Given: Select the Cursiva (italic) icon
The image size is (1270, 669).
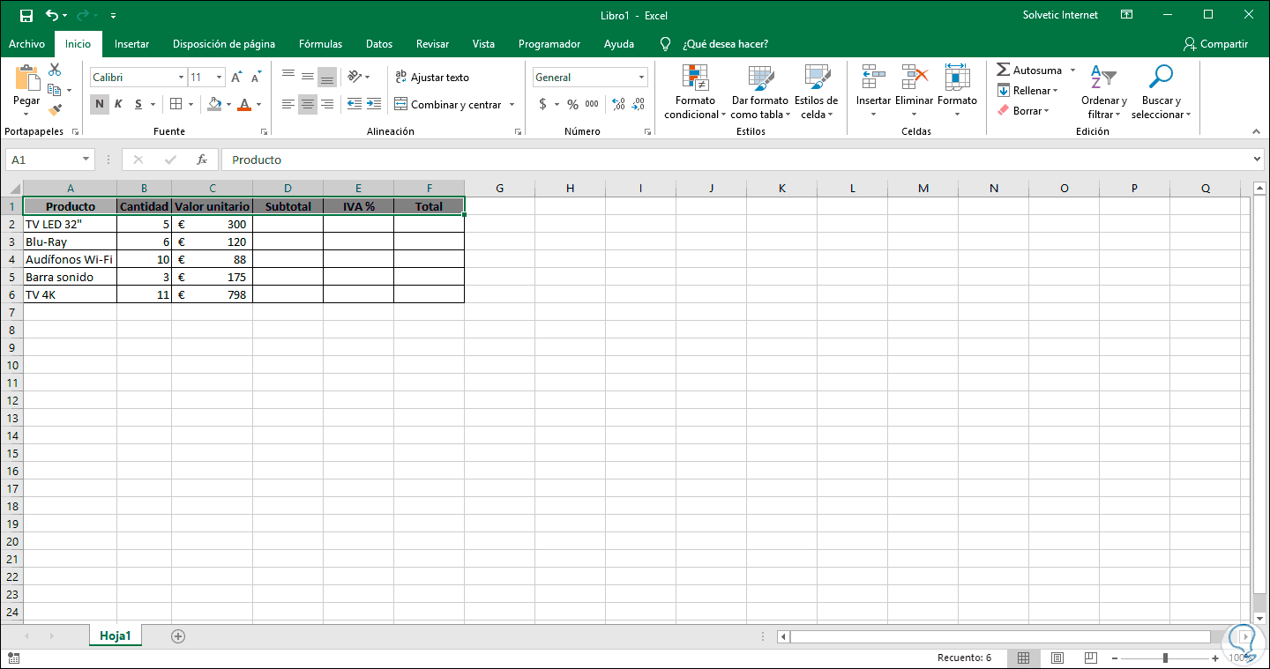Looking at the screenshot, I should (117, 103).
